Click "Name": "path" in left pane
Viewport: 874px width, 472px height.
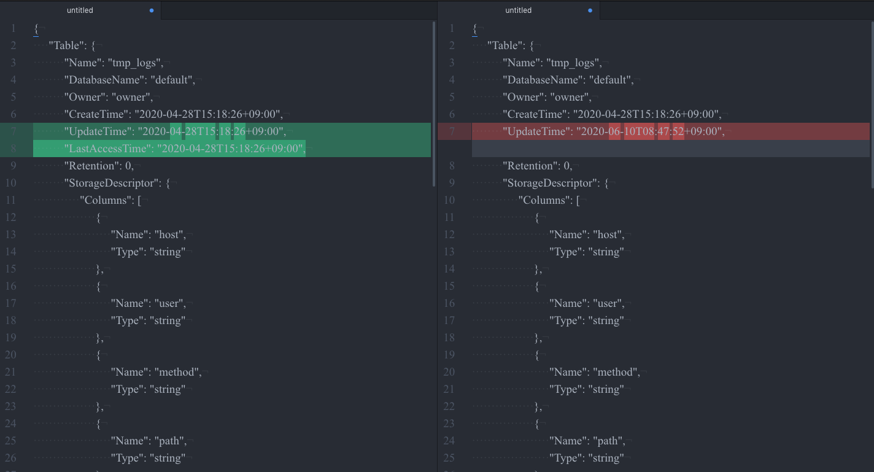coord(149,441)
